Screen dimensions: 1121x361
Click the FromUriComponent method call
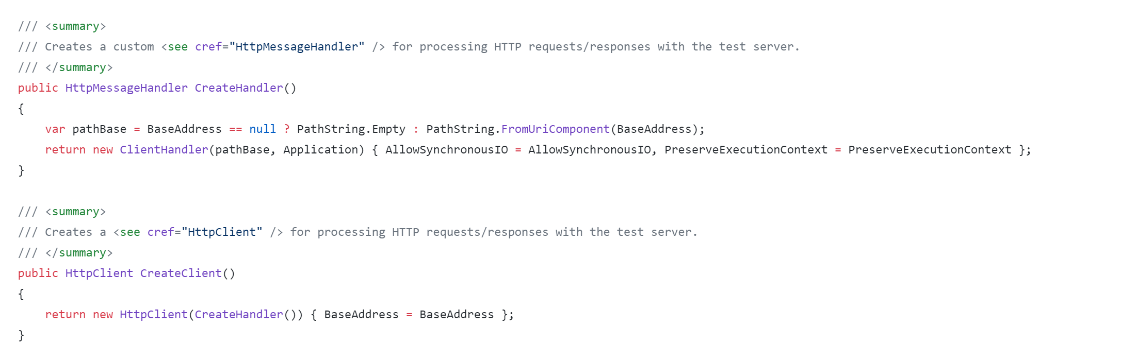[555, 129]
